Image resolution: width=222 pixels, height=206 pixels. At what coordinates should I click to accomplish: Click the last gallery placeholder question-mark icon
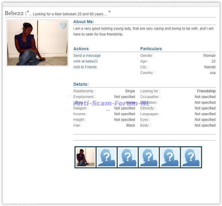pyautogui.click(x=191, y=157)
